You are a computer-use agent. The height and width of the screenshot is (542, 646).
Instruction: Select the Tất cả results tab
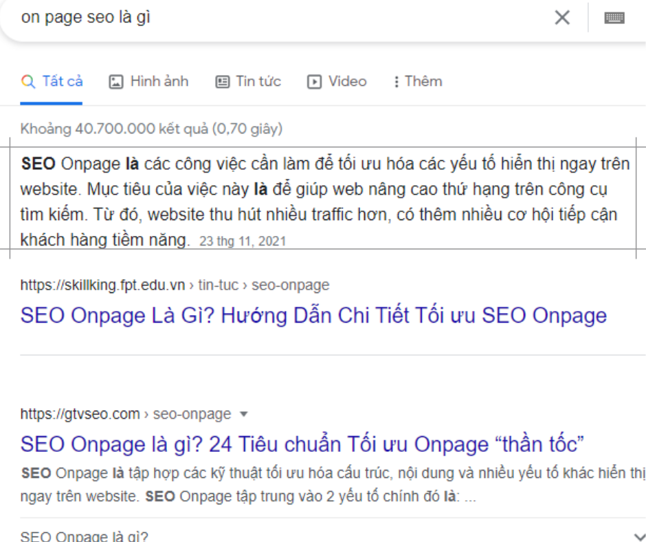(62, 81)
